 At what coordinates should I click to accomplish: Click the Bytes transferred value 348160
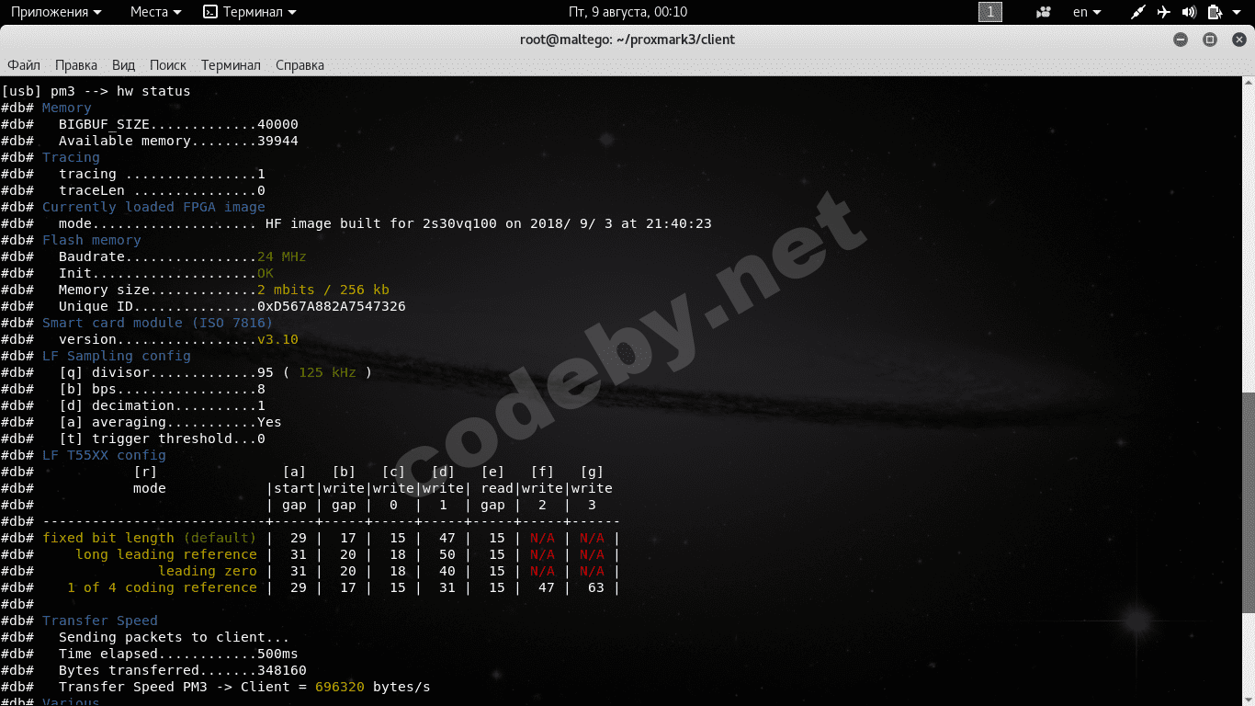(x=282, y=670)
